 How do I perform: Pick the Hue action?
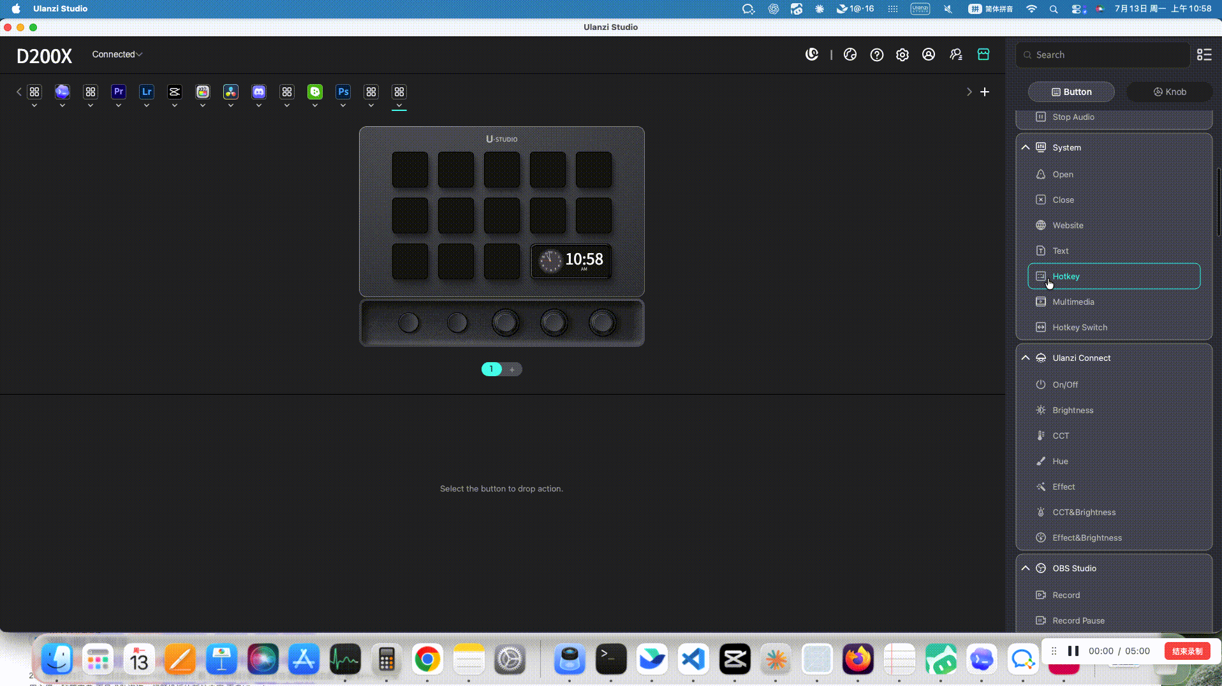[1114, 461]
